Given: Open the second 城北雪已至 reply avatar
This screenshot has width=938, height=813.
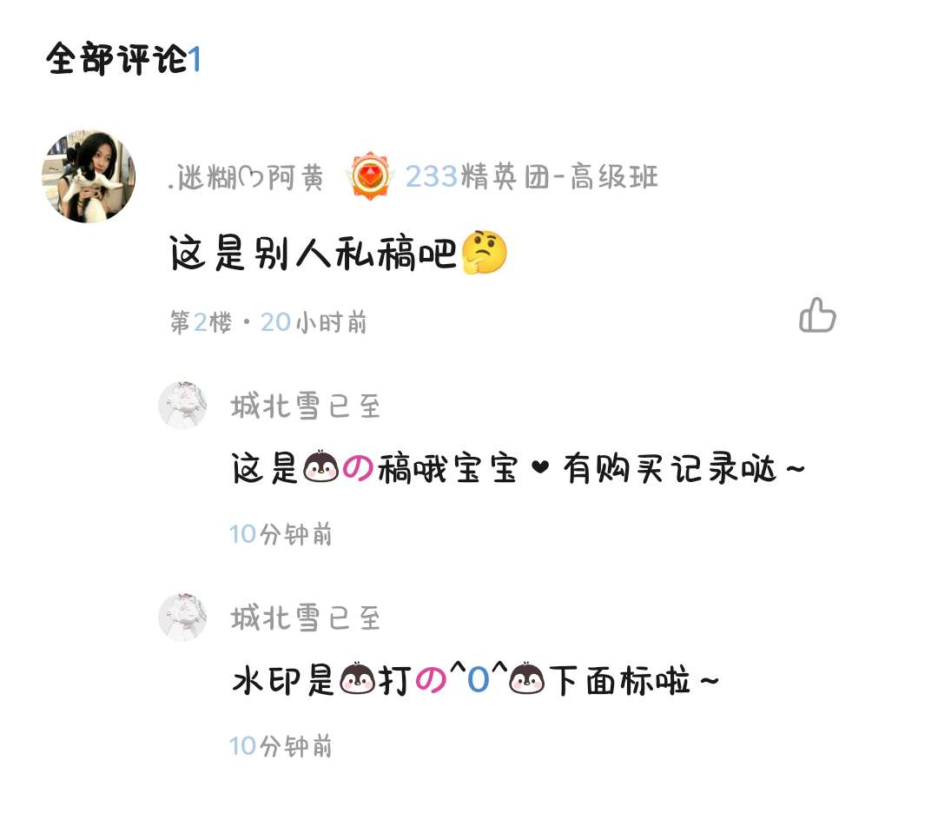Looking at the screenshot, I should (x=182, y=618).
